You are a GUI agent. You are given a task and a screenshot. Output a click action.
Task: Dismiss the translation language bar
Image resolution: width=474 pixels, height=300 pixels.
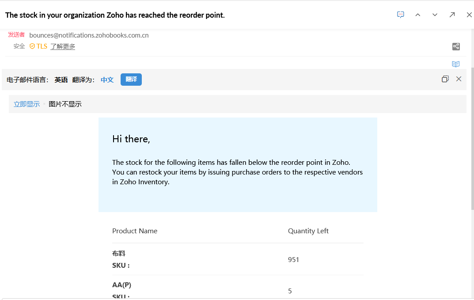point(459,79)
